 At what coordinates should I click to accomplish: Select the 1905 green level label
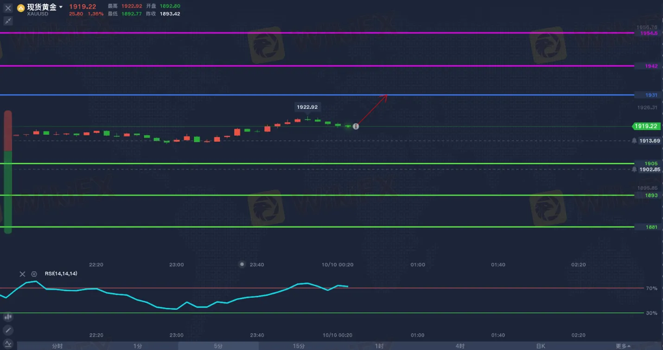tap(651, 164)
